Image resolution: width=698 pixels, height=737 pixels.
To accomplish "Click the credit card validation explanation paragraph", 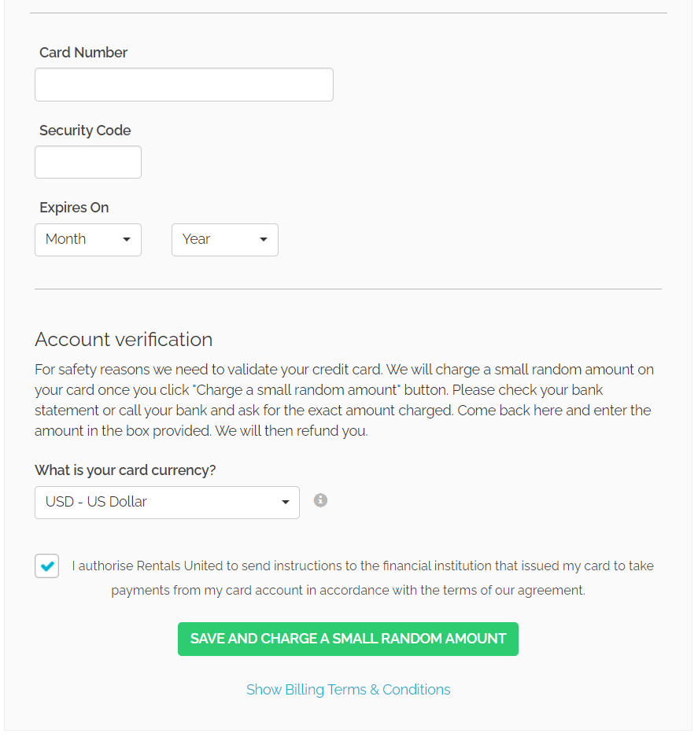I will (x=344, y=400).
